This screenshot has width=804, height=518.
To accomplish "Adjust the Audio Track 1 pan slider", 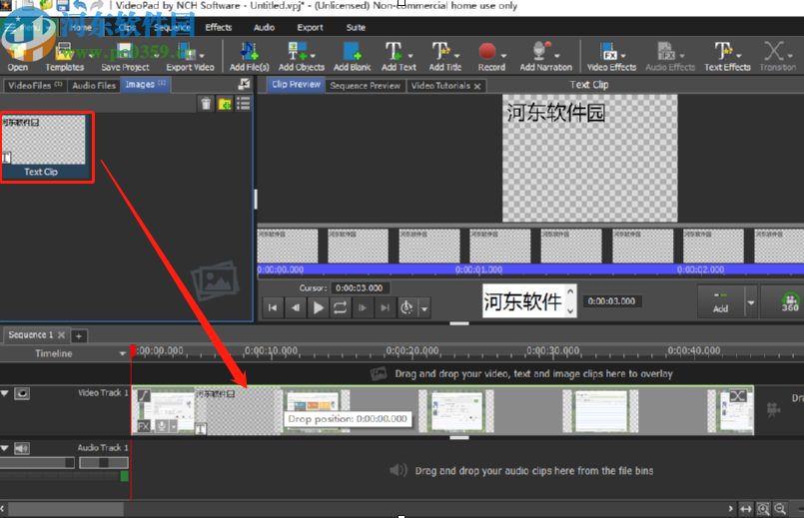I will 104,463.
